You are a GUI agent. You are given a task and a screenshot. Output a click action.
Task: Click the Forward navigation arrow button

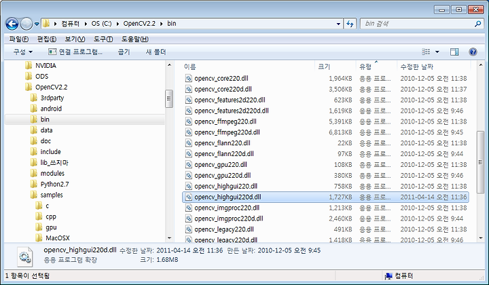point(26,24)
